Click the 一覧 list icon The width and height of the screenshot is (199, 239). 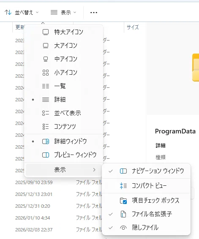pyautogui.click(x=46, y=86)
